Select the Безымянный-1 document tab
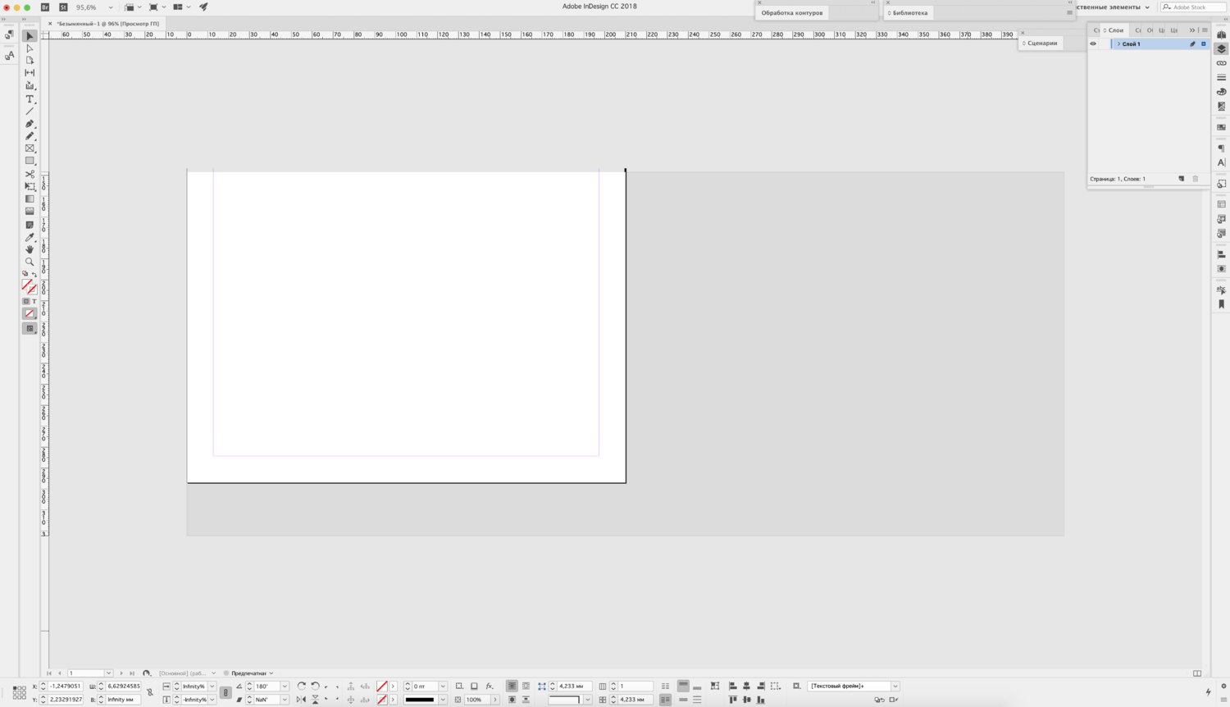 107,24
